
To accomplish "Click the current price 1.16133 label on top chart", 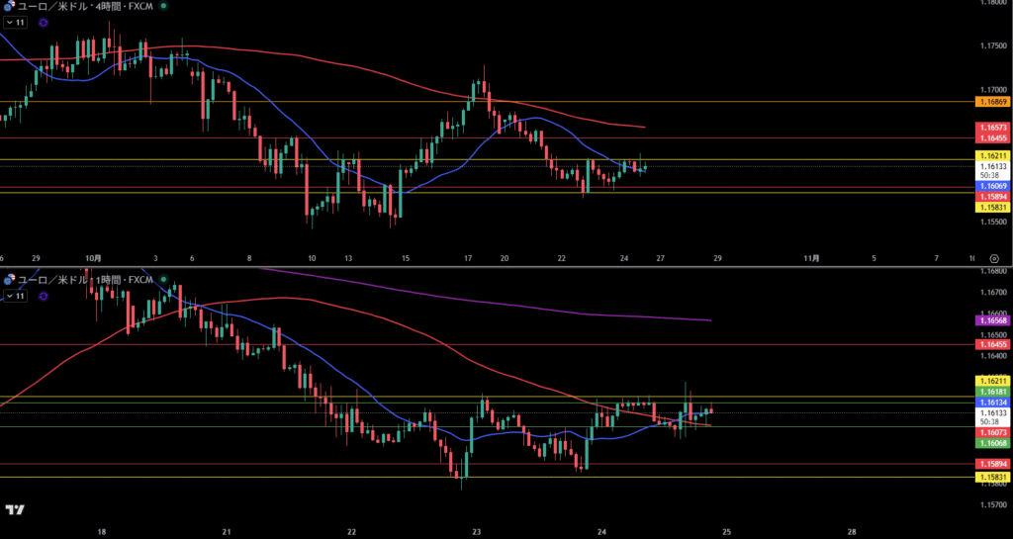I will [x=992, y=167].
